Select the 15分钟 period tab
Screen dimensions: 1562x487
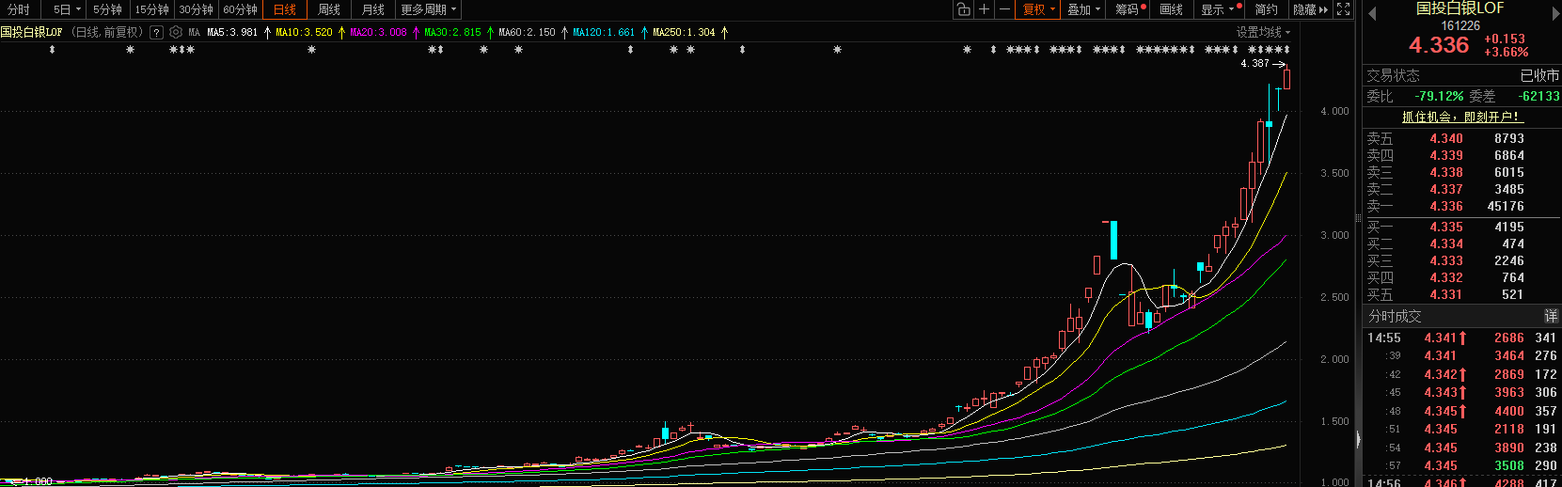[151, 9]
